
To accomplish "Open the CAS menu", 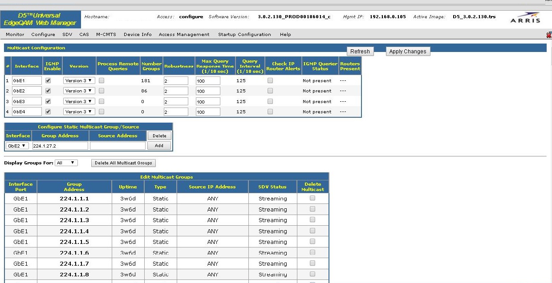I will 84,35.
